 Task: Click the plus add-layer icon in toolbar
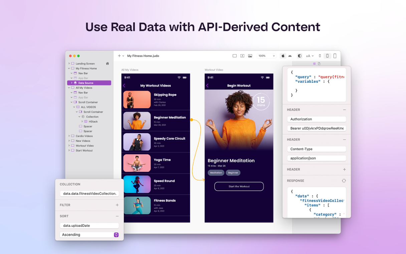pyautogui.click(x=119, y=56)
